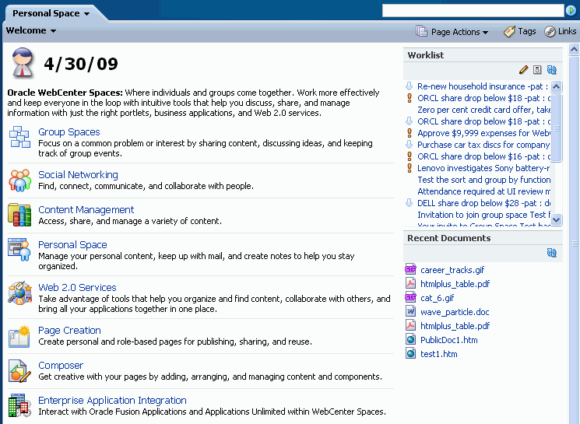Click the Enterprise Application Integration building icon

click(19, 405)
